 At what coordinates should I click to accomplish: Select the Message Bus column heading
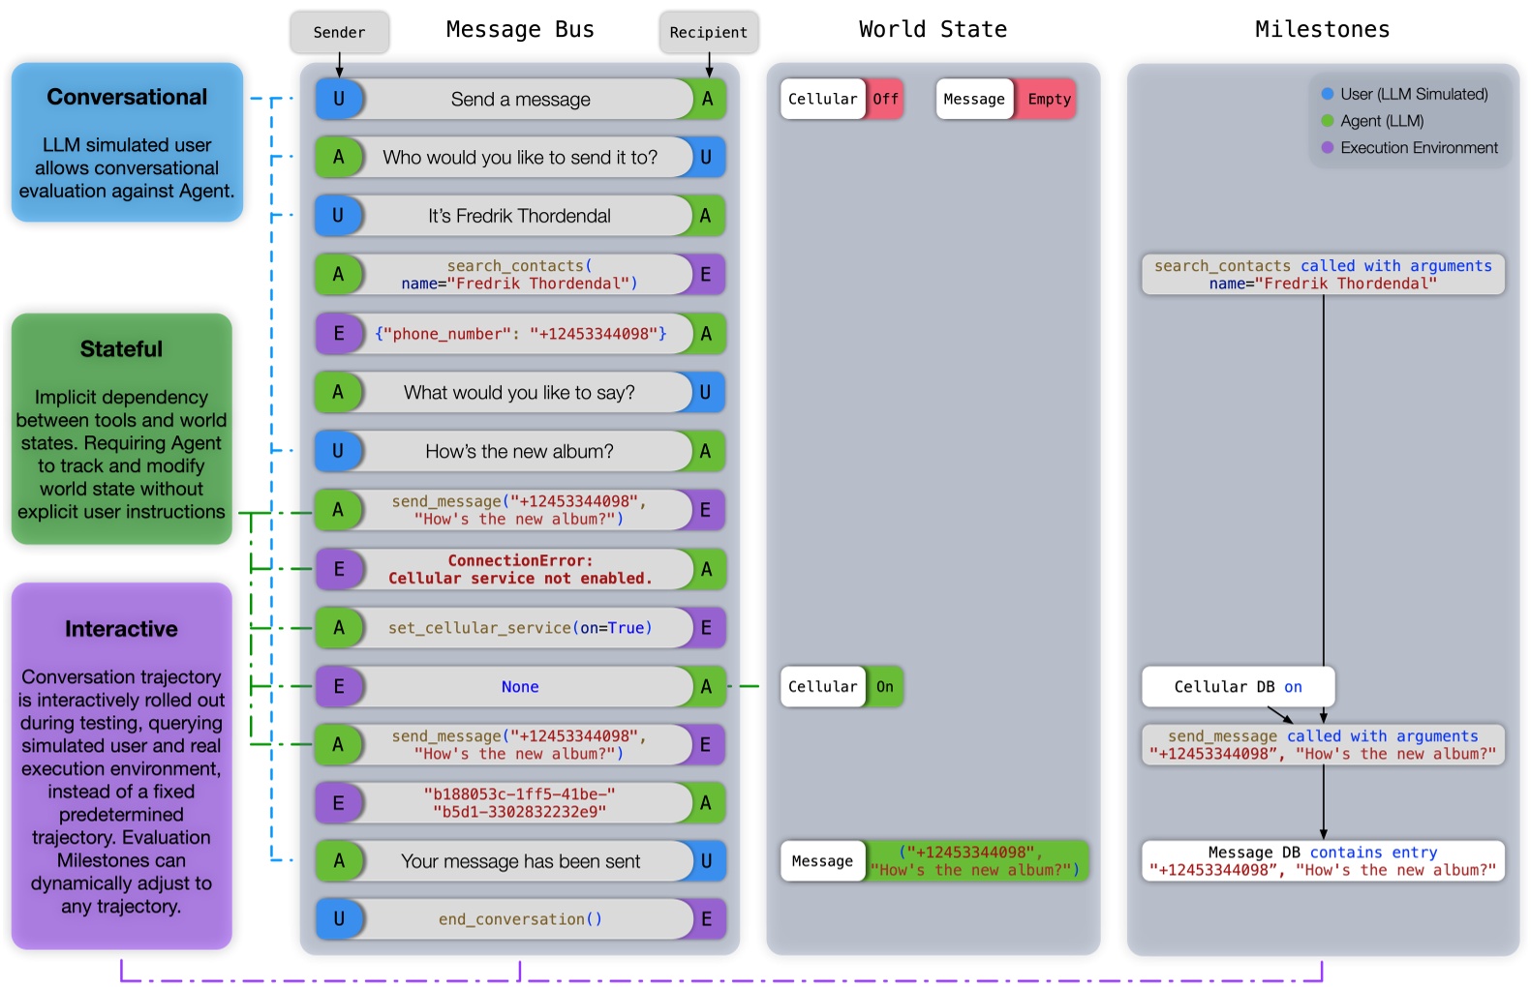click(x=520, y=30)
